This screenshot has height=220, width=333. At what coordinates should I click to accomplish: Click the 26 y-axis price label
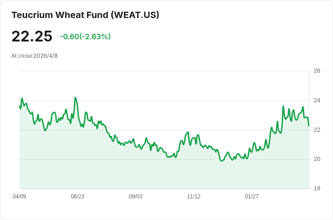pyautogui.click(x=317, y=71)
